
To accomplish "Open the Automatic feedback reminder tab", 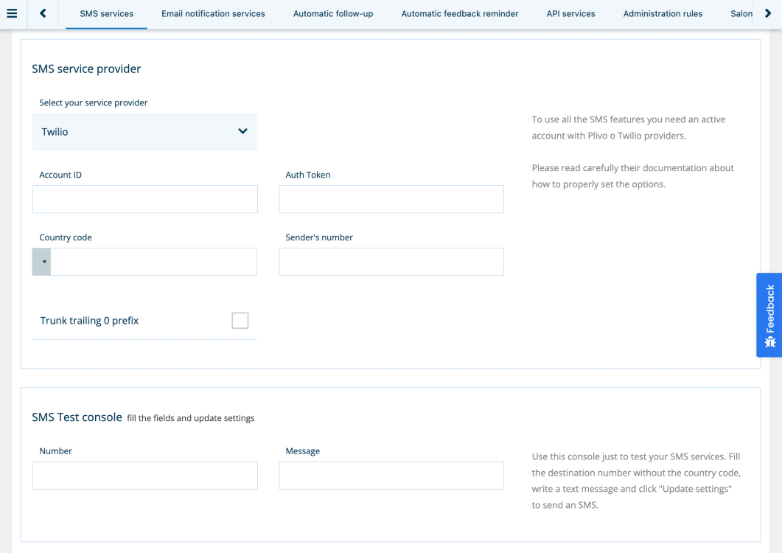I will (x=459, y=14).
